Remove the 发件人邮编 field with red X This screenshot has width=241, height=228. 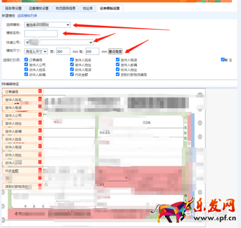coord(40,131)
